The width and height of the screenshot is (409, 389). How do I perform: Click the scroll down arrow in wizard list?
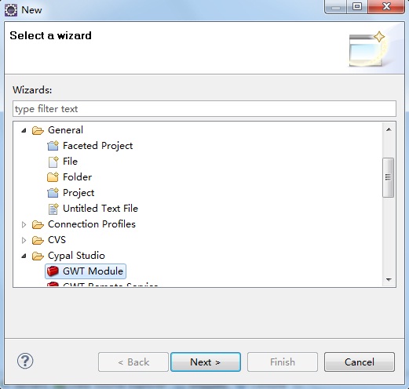389,280
